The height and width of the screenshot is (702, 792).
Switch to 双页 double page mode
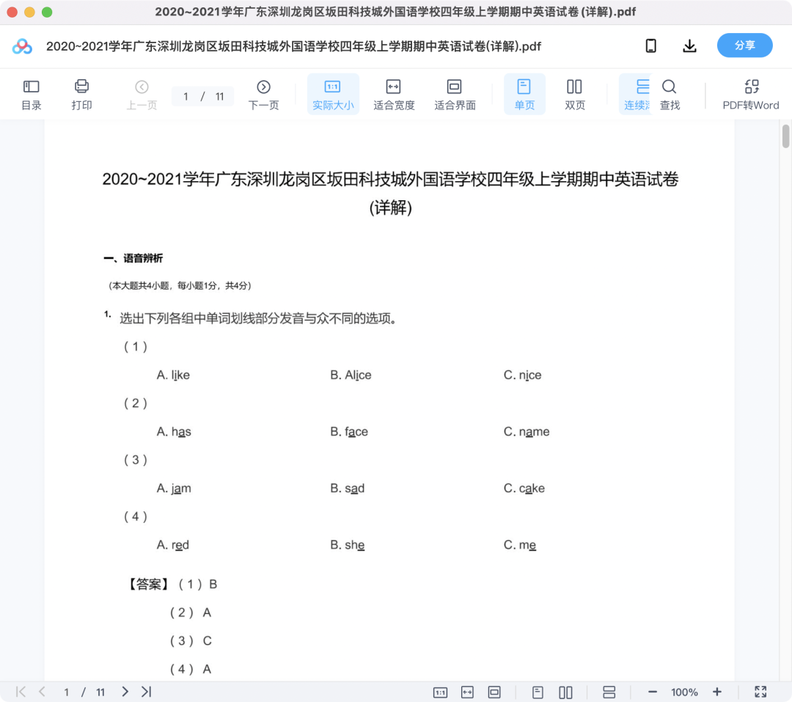tap(574, 95)
